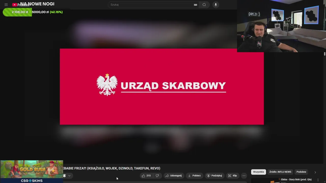Open the hamburger guide menu

(x=6, y=5)
